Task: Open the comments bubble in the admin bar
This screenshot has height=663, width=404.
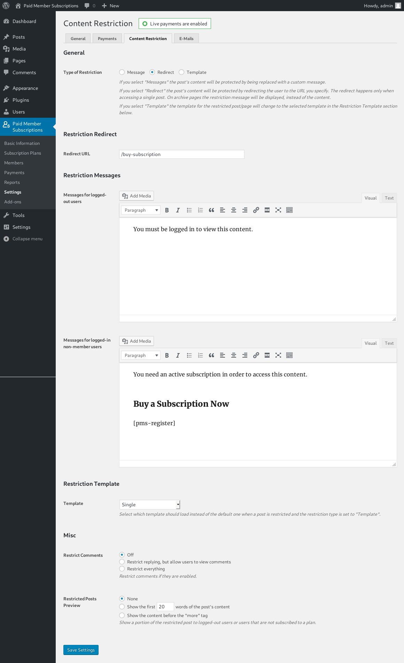Action: pos(90,6)
